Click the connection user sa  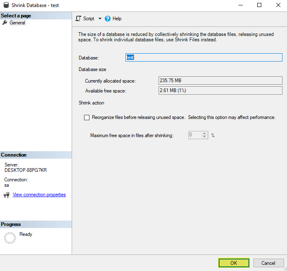[x=7, y=185]
